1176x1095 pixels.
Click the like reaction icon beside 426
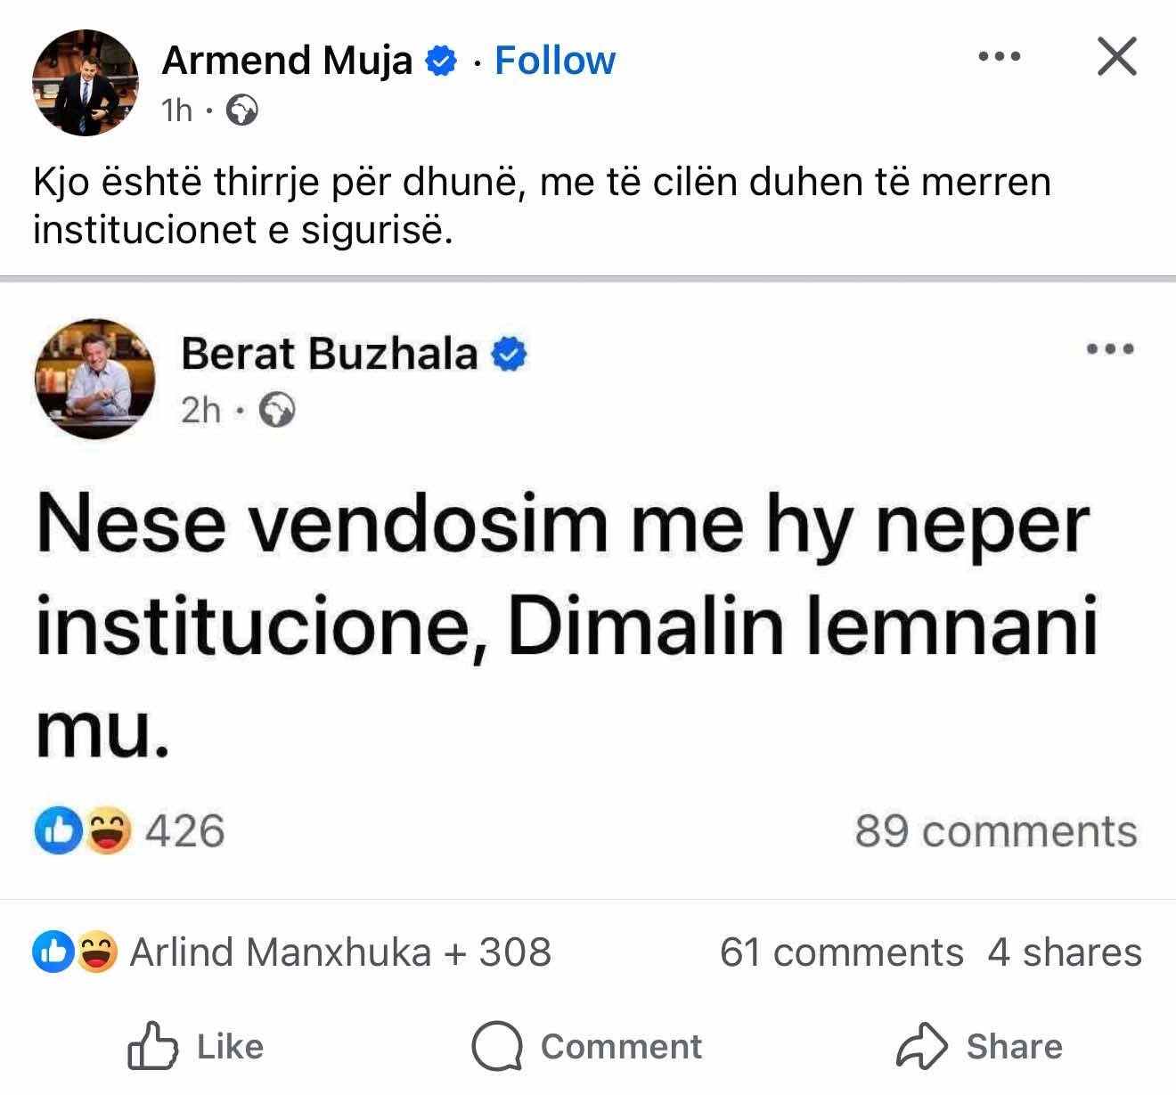pos(57,831)
